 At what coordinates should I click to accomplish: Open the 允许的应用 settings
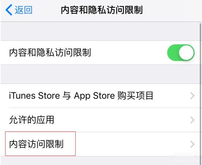tap(101, 120)
